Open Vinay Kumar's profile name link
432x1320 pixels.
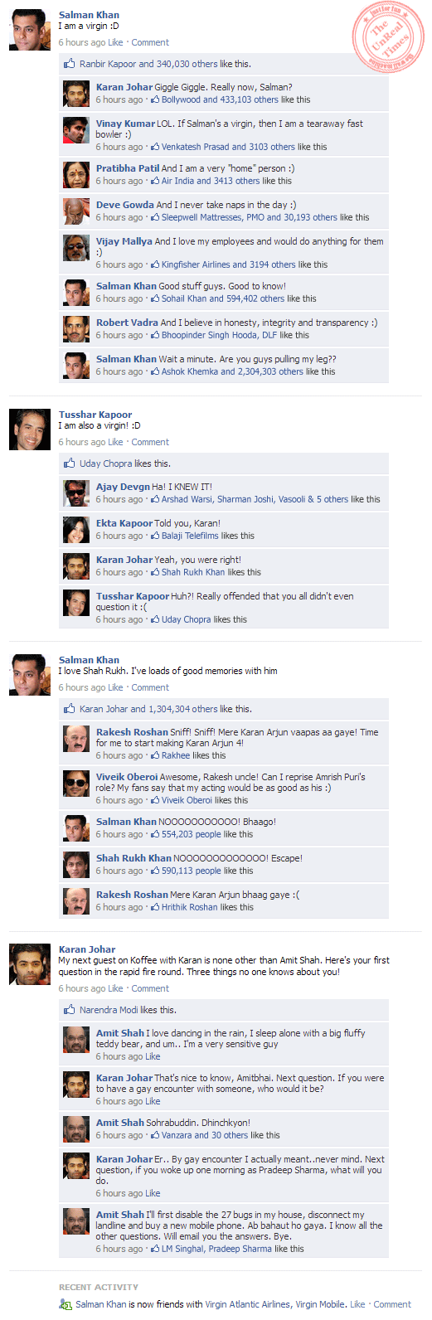pyautogui.click(x=125, y=124)
